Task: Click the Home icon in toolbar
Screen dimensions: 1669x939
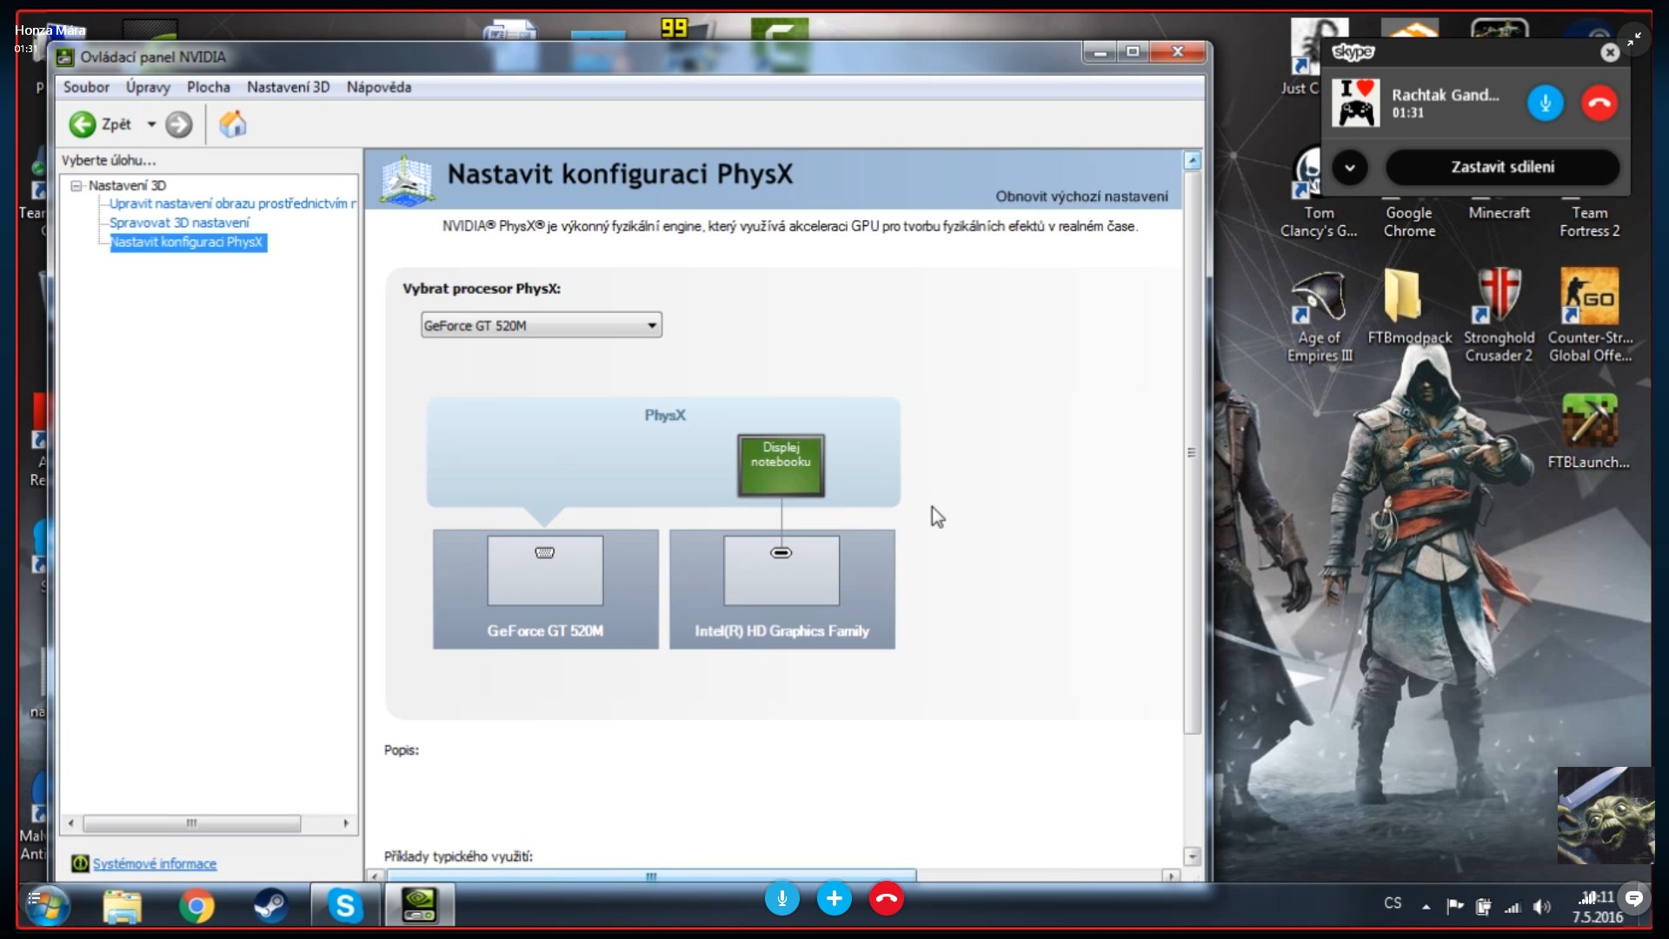Action: (232, 124)
